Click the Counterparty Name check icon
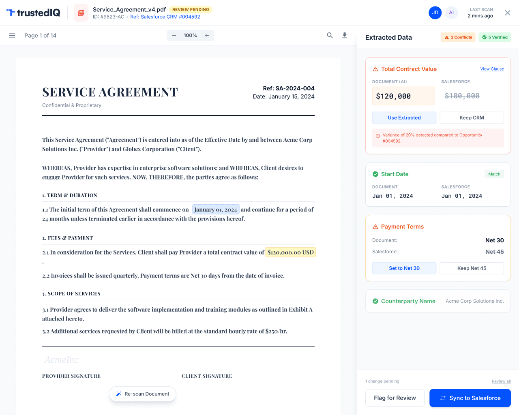The height and width of the screenshot is (415, 519). (375, 301)
